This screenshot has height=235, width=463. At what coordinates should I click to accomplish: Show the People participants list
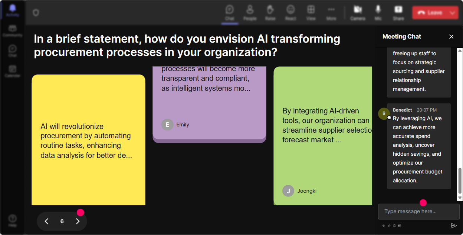tap(250, 13)
